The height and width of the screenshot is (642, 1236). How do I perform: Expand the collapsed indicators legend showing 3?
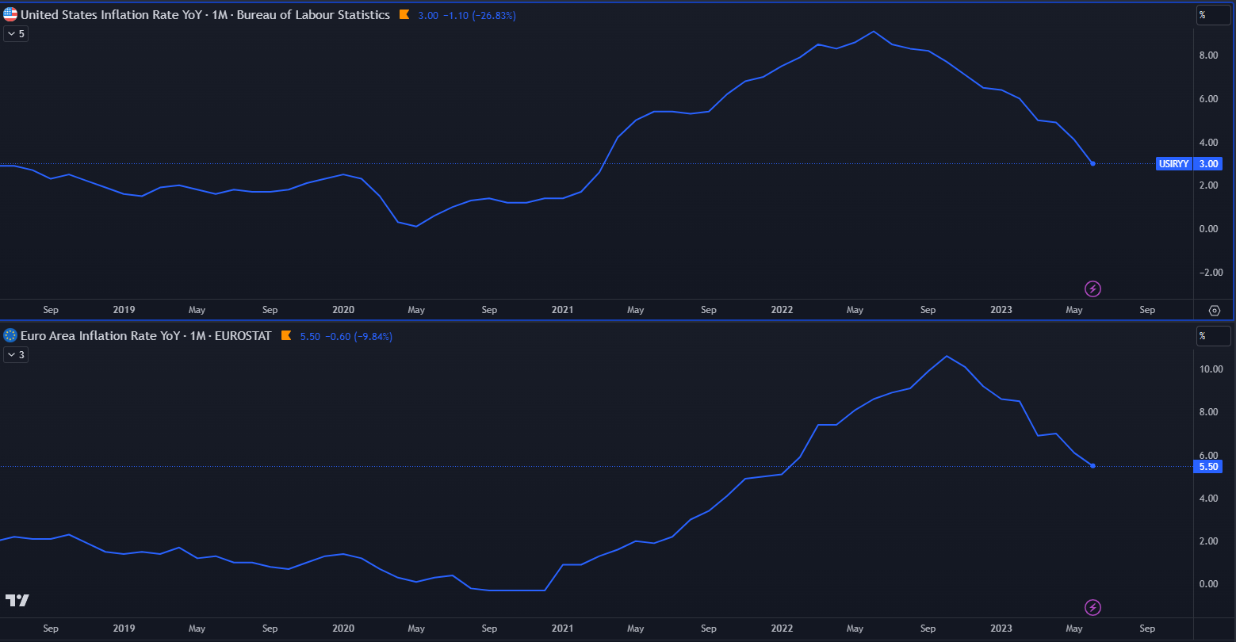[15, 355]
